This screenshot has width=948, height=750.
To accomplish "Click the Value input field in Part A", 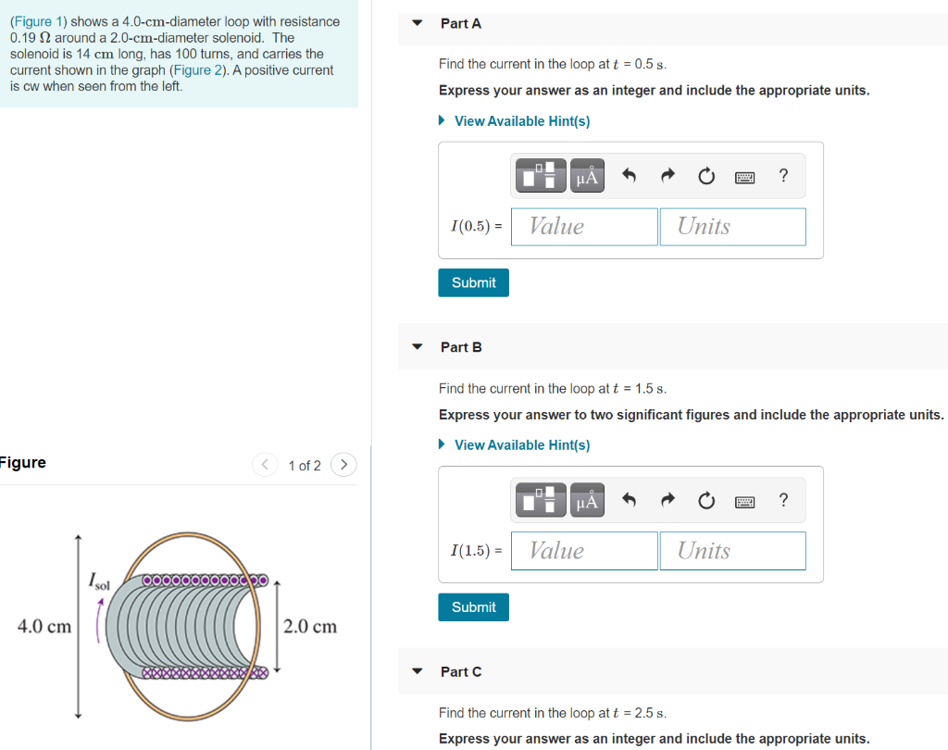I will click(x=584, y=226).
